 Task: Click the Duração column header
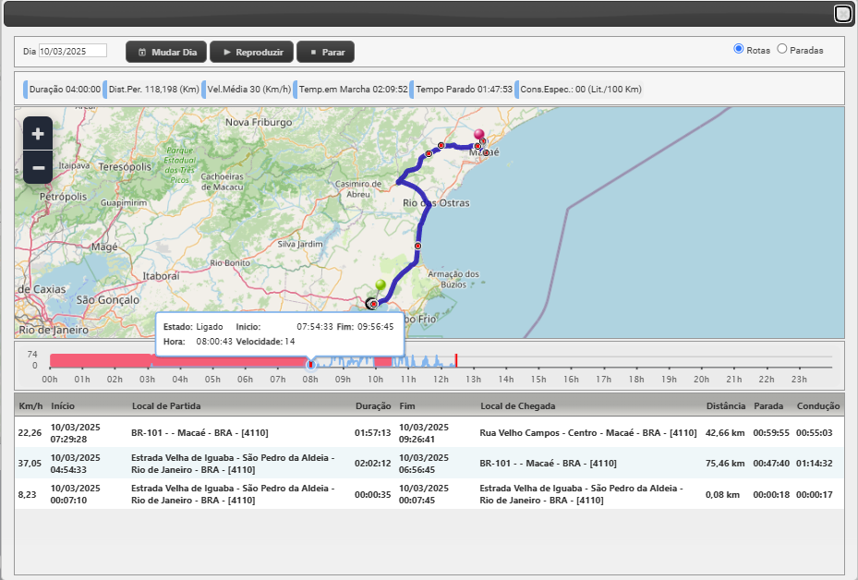point(373,406)
